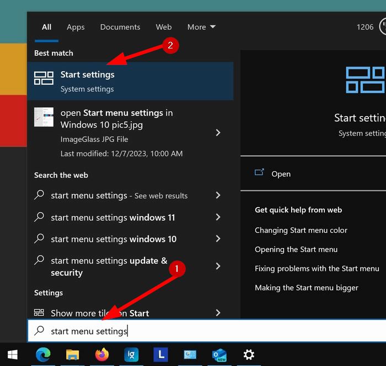
Task: Click the 1206 rewards points counter
Action: pos(365,27)
